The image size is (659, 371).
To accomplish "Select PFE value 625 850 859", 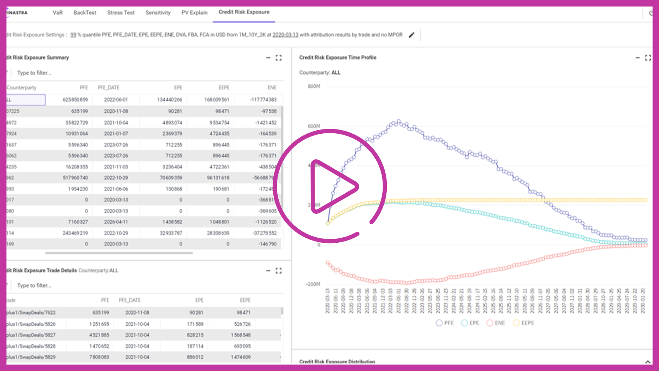I will [x=75, y=100].
